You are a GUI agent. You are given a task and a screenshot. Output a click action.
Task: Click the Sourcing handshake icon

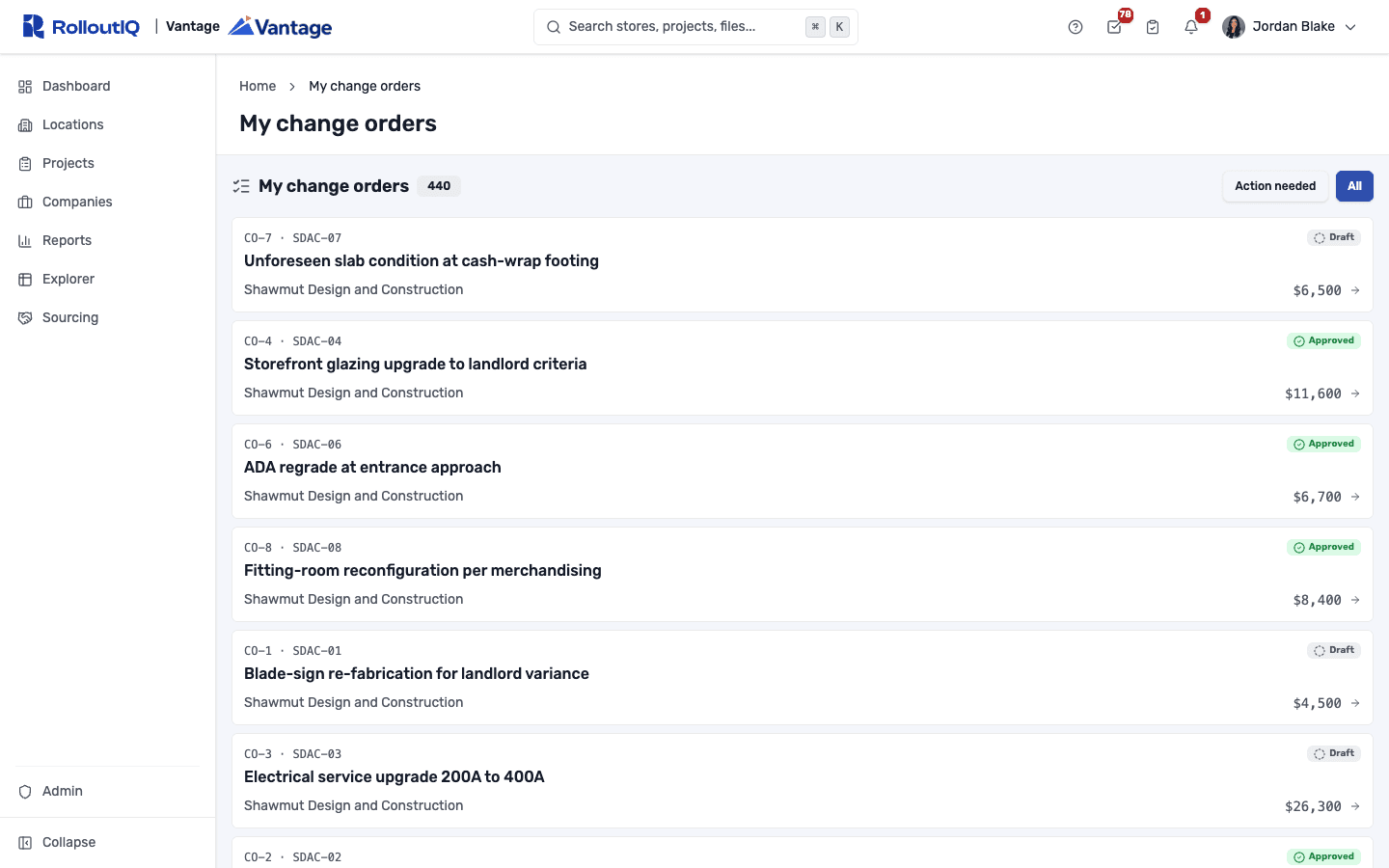click(25, 318)
